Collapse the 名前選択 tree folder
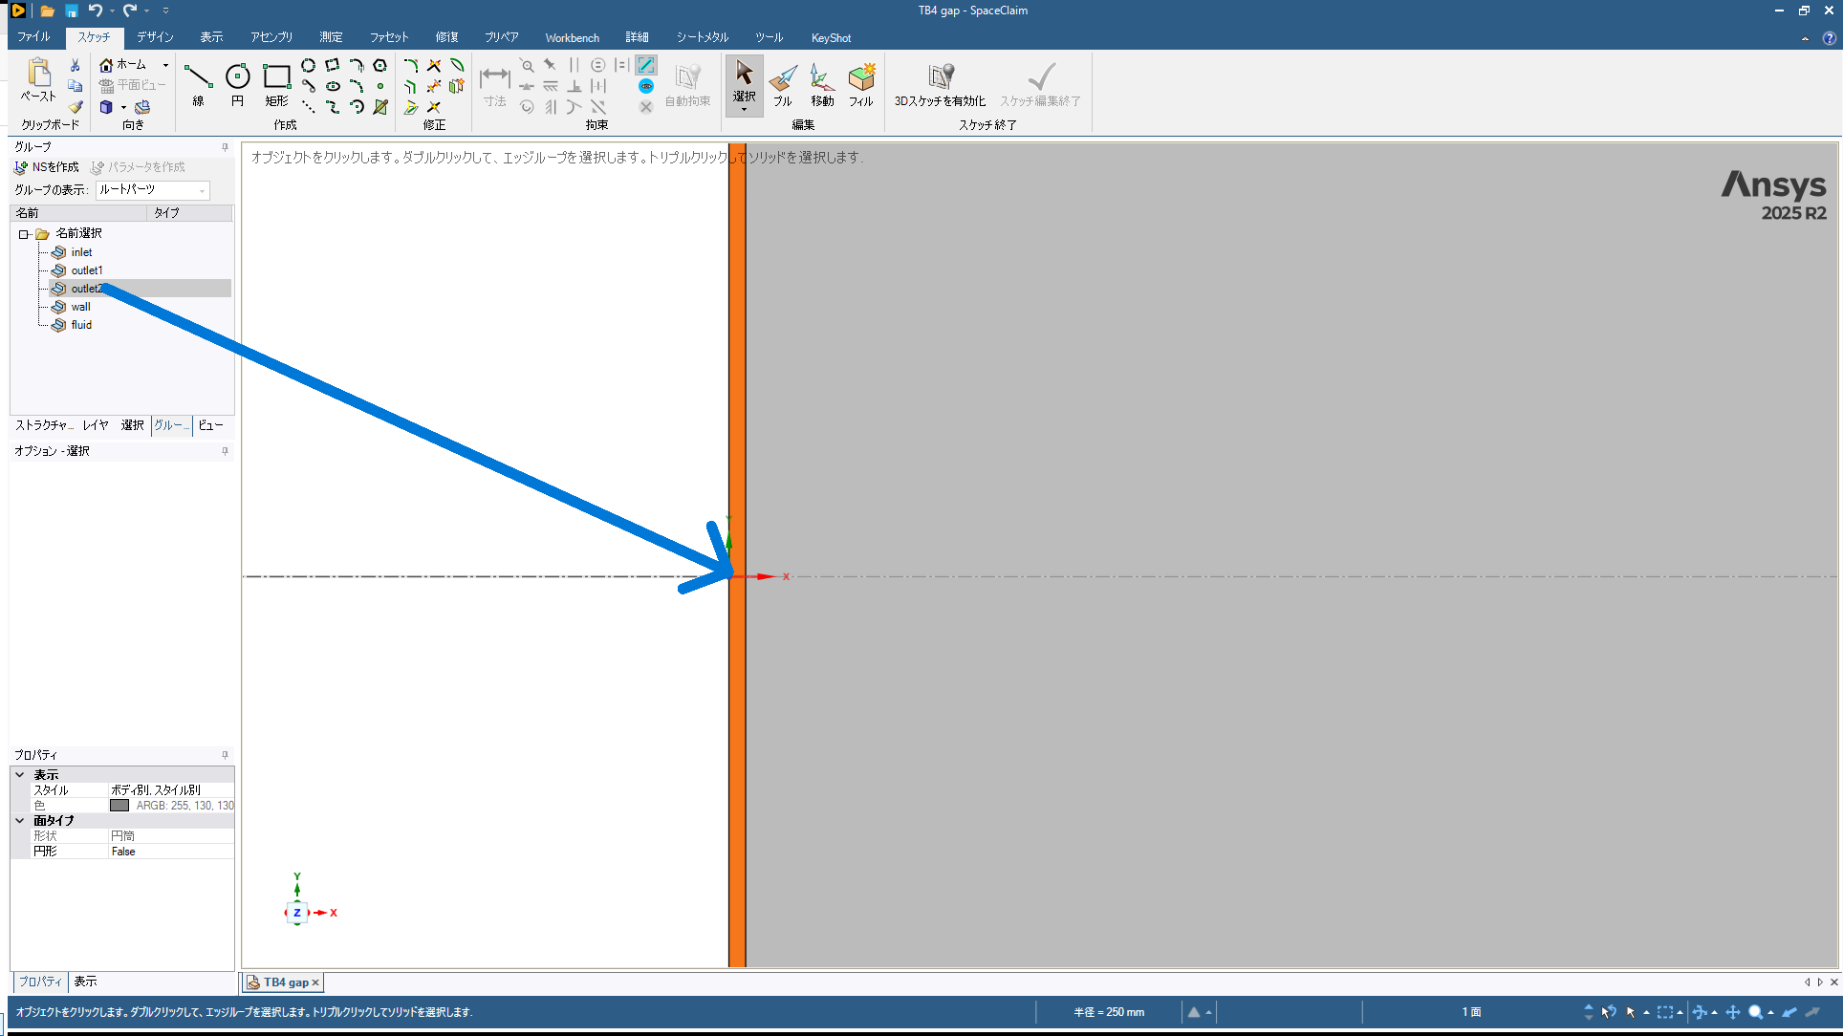The width and height of the screenshot is (1843, 1036). tap(24, 234)
